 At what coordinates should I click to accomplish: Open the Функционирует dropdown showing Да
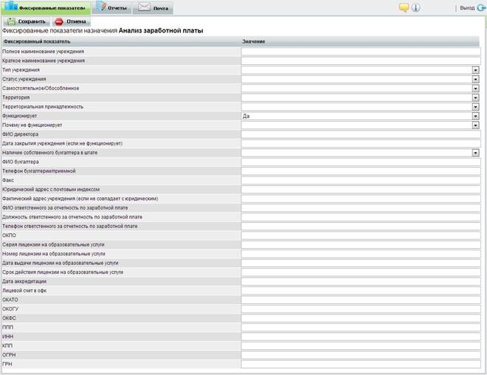click(x=476, y=116)
